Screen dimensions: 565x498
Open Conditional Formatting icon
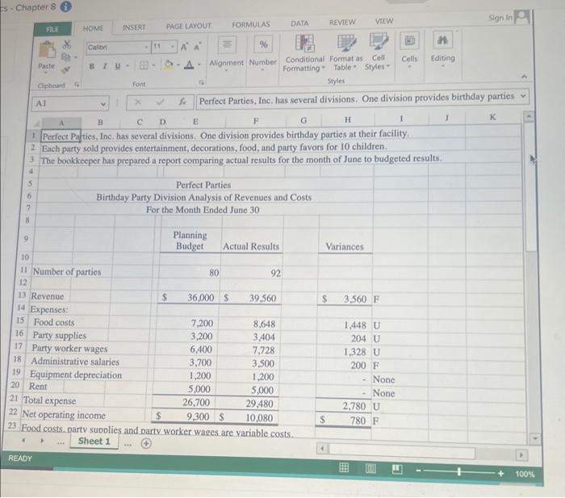pyautogui.click(x=305, y=43)
